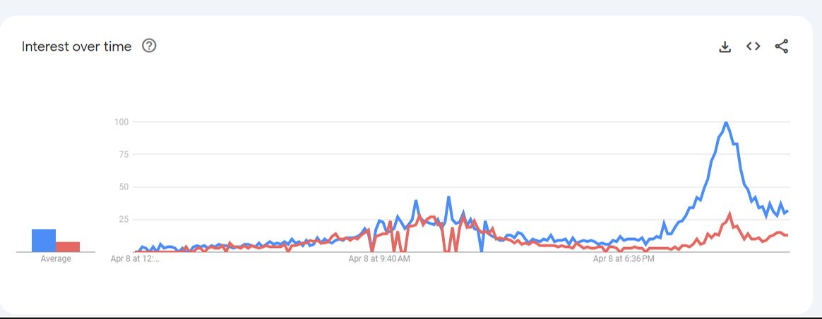Click the 100 value on the y-axis
Image resolution: width=822 pixels, height=319 pixels.
pyautogui.click(x=121, y=122)
